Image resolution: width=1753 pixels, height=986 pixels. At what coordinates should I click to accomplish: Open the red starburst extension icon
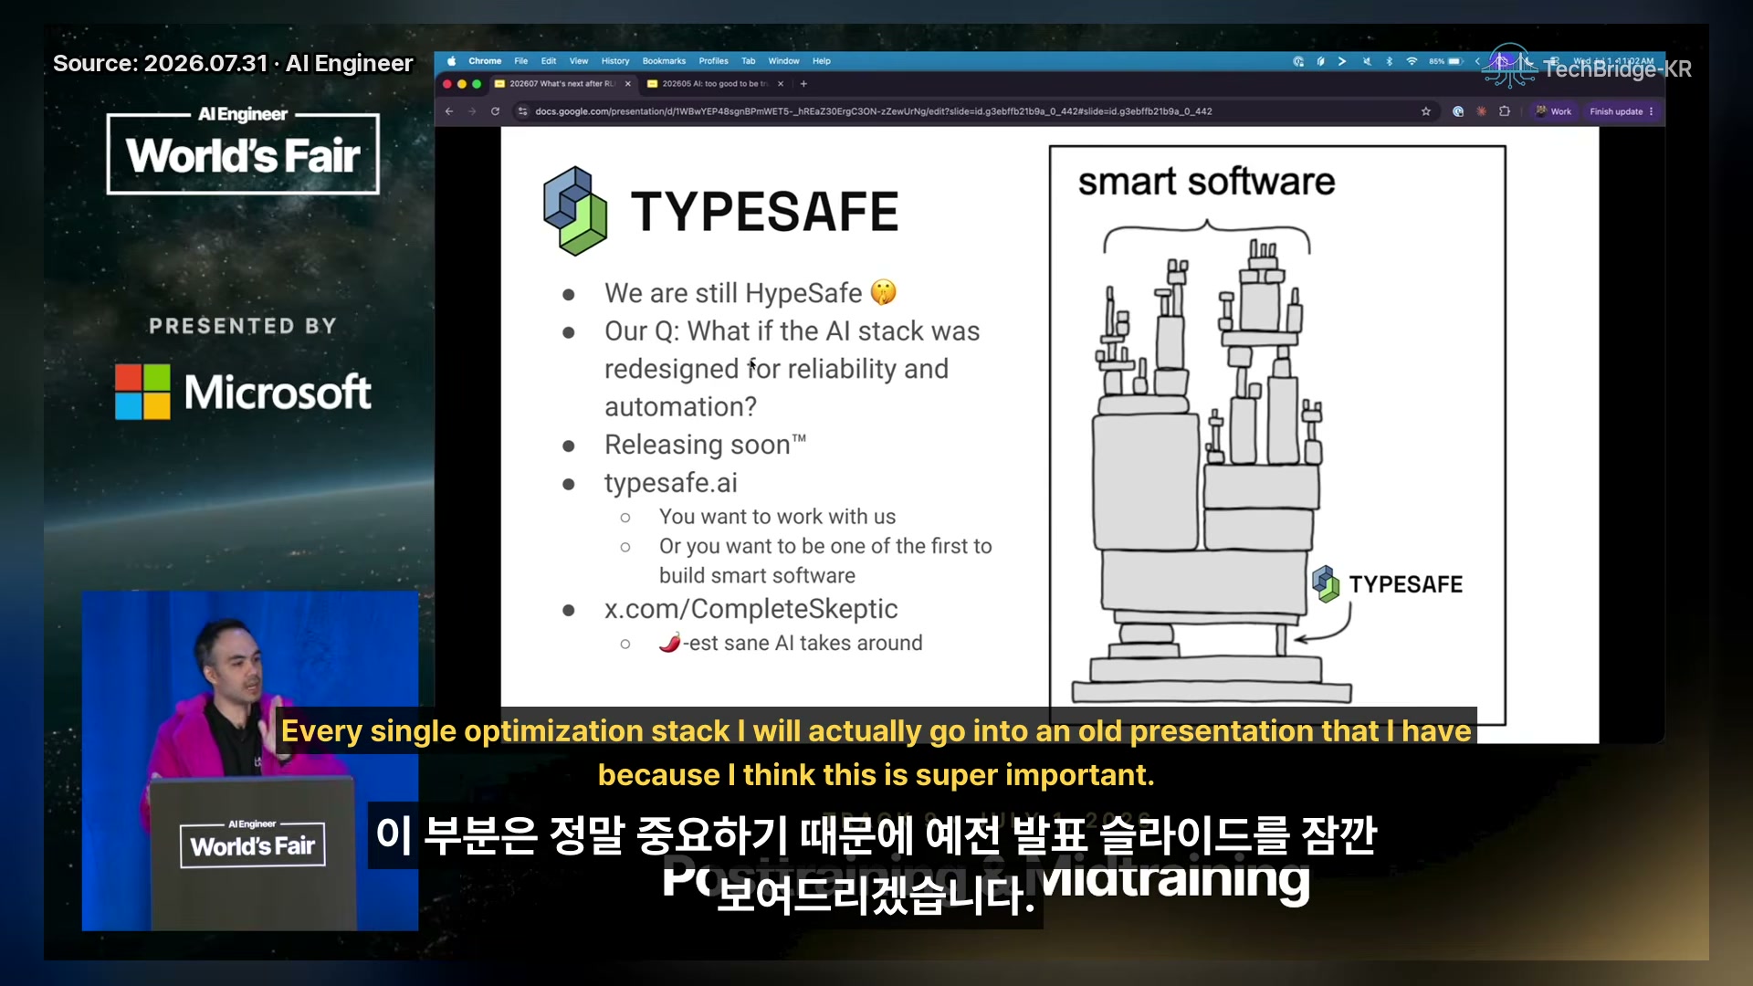coord(1481,111)
